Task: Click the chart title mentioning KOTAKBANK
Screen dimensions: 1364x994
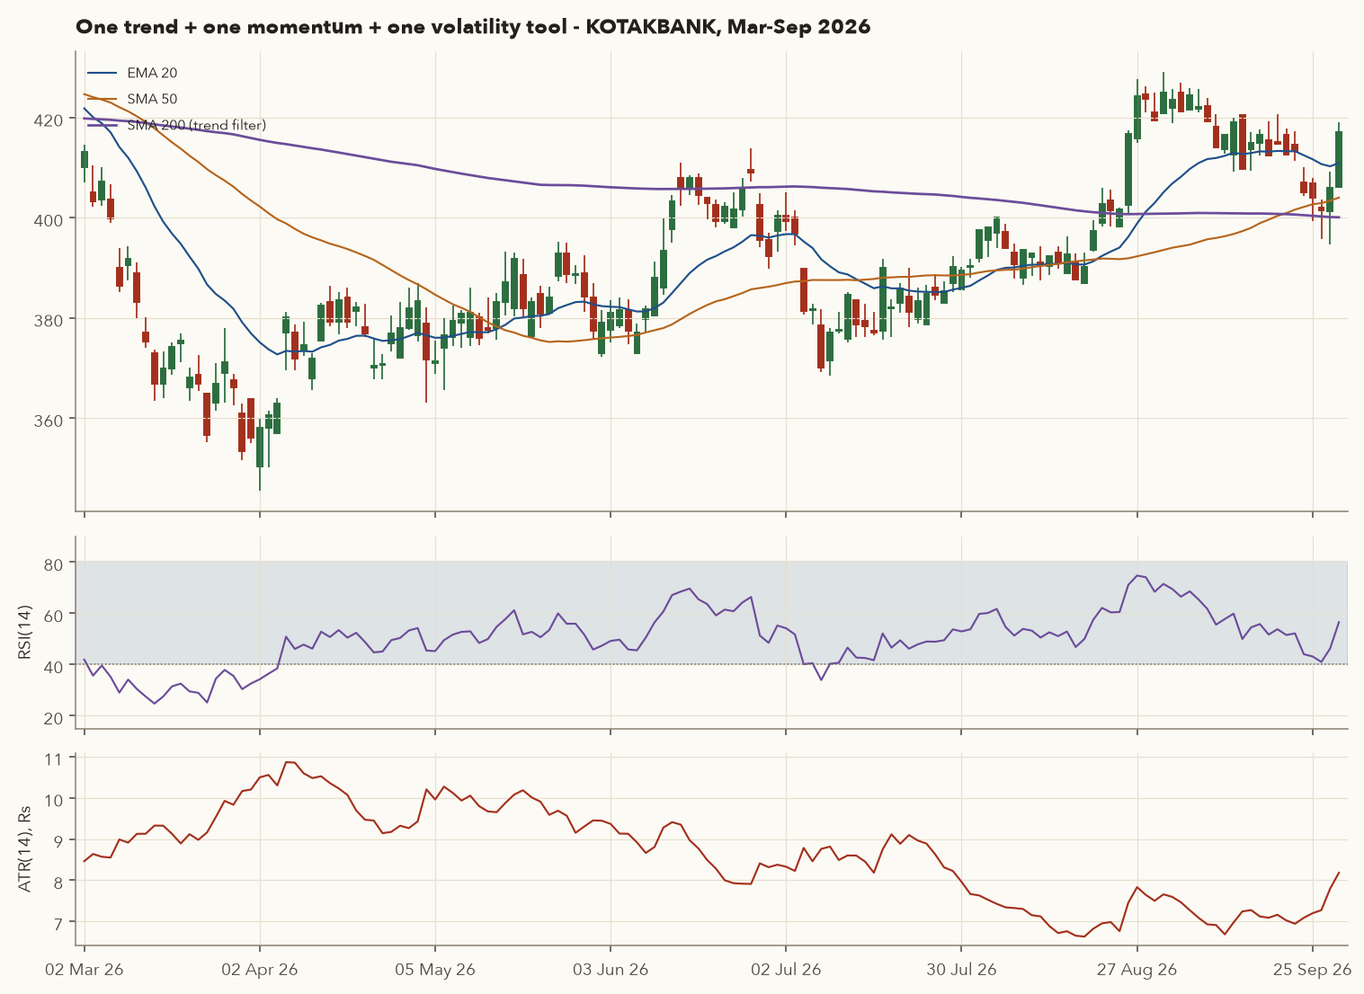Action: (x=473, y=27)
